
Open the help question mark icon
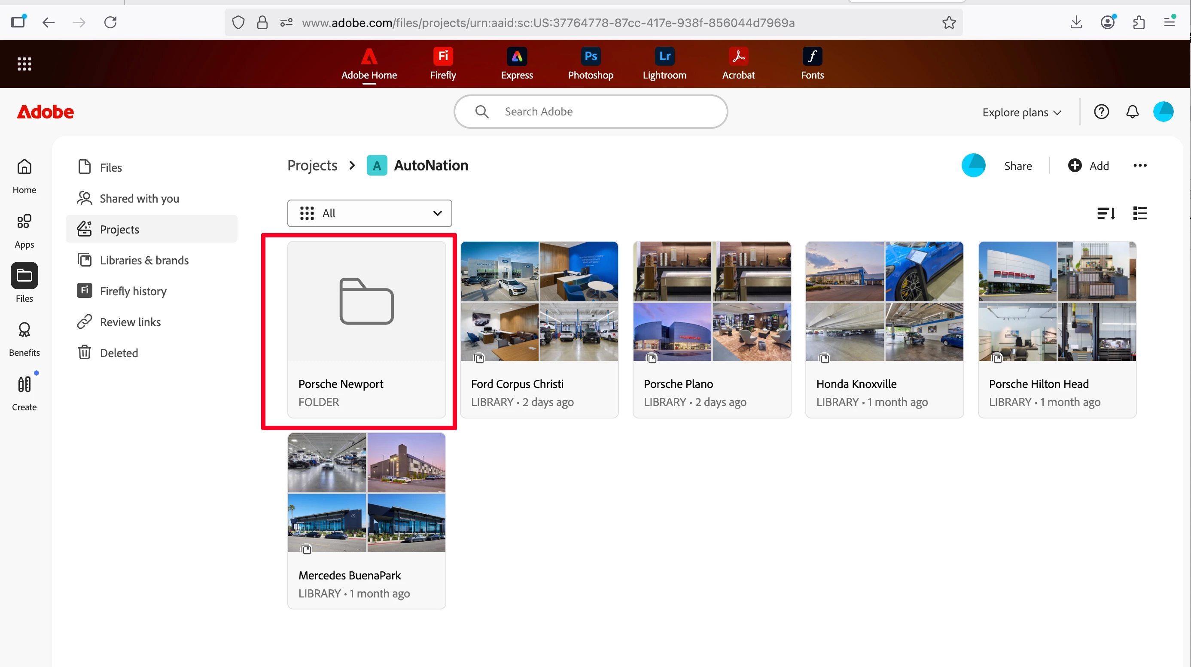pos(1101,112)
